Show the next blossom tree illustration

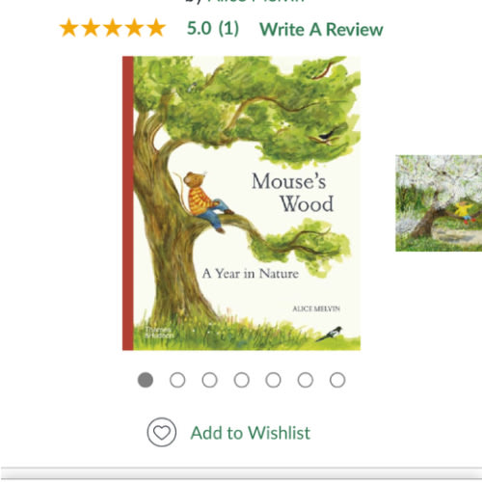point(439,203)
